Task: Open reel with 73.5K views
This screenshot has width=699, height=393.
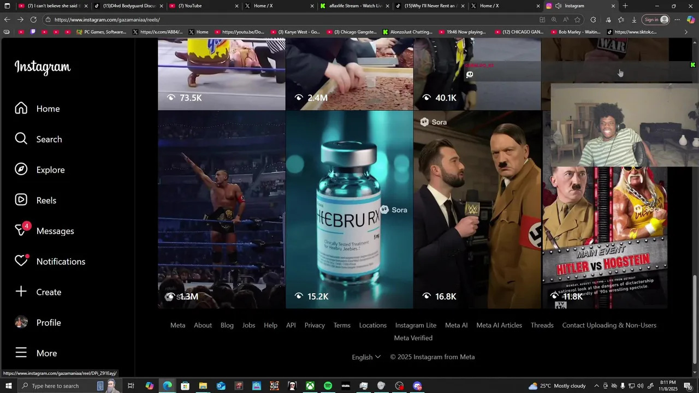Action: pos(221,74)
